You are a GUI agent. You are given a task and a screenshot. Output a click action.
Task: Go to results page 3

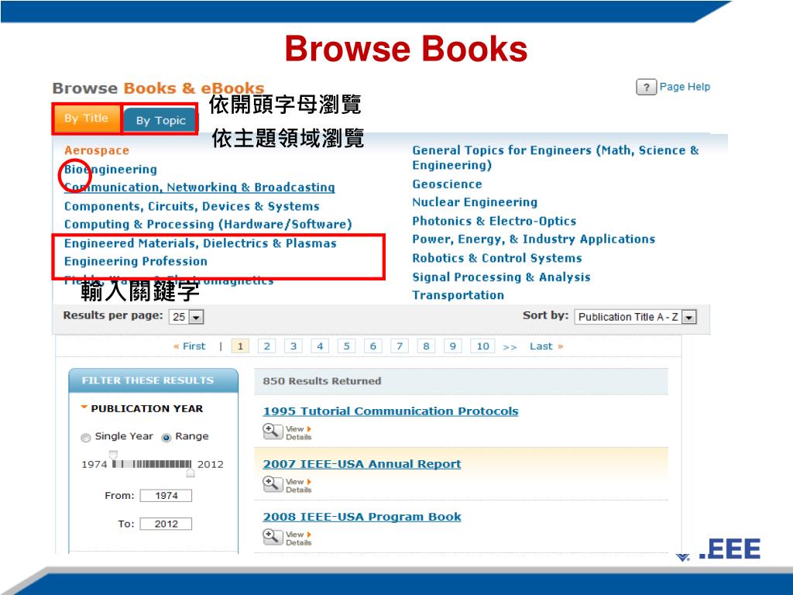[x=294, y=346]
